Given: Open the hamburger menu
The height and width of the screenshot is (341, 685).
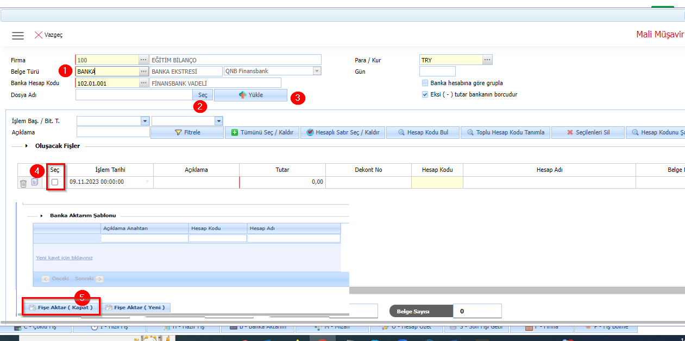Looking at the screenshot, I should coord(18,35).
